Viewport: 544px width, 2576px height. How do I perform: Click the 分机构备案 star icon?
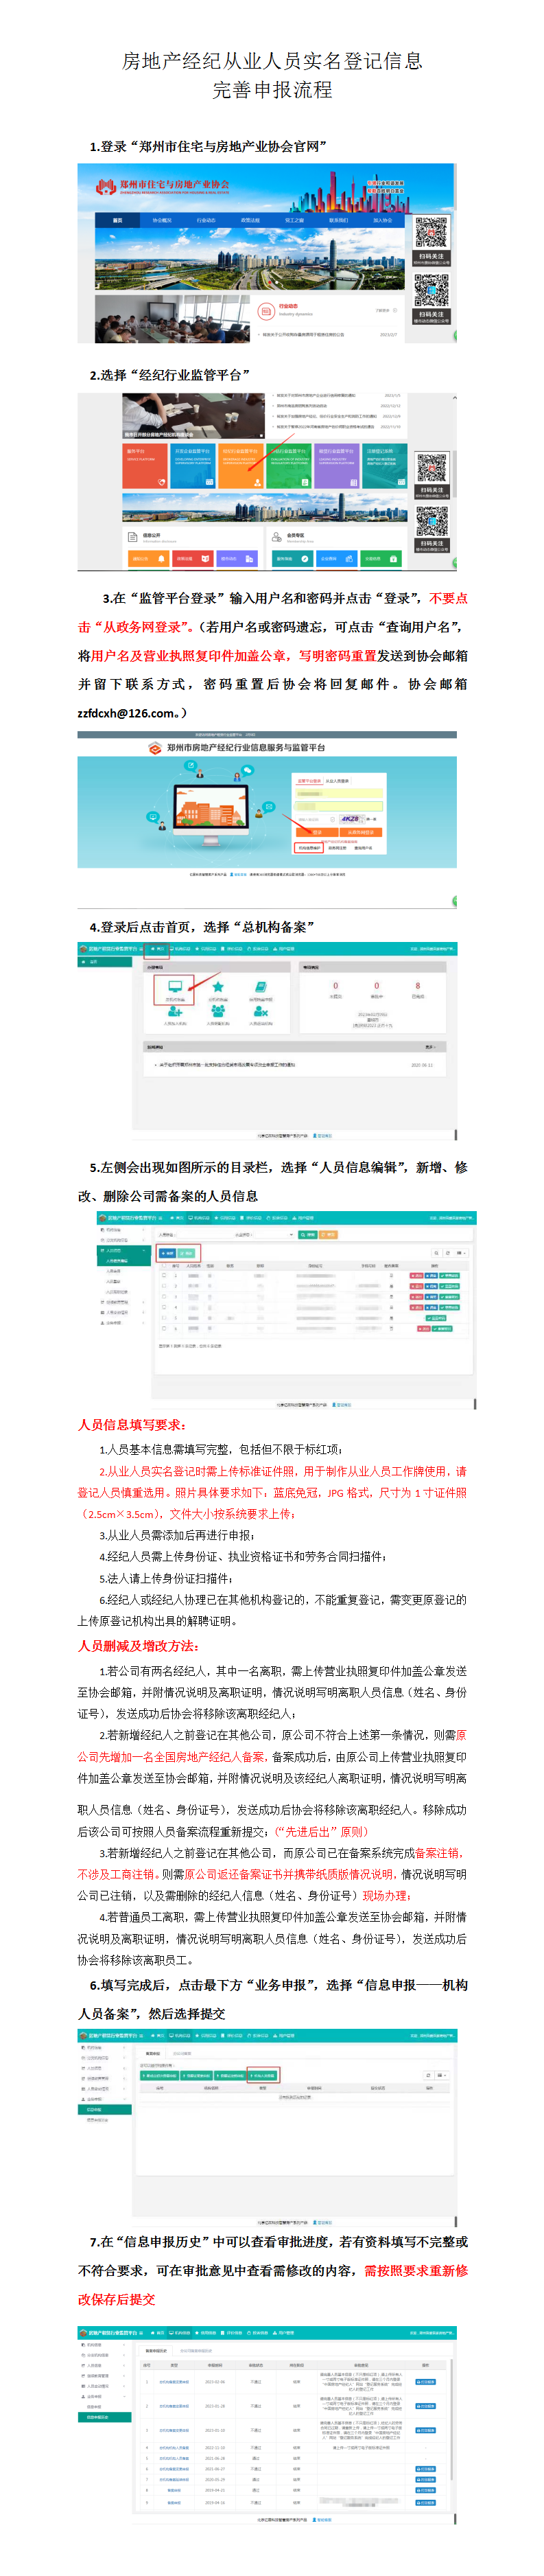coord(217,987)
